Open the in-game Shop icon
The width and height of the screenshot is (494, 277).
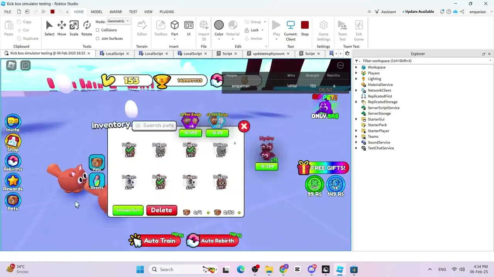pos(13,143)
